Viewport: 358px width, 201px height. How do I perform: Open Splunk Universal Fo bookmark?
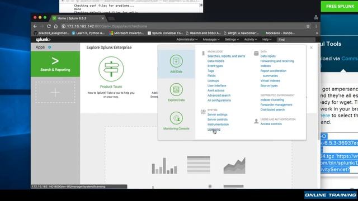[x=166, y=33]
